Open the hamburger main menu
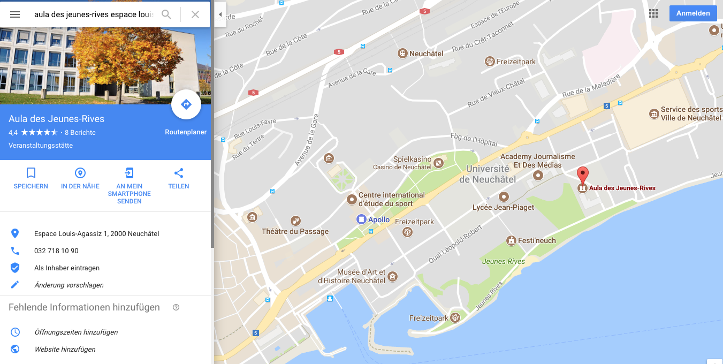The image size is (723, 364). tap(15, 14)
